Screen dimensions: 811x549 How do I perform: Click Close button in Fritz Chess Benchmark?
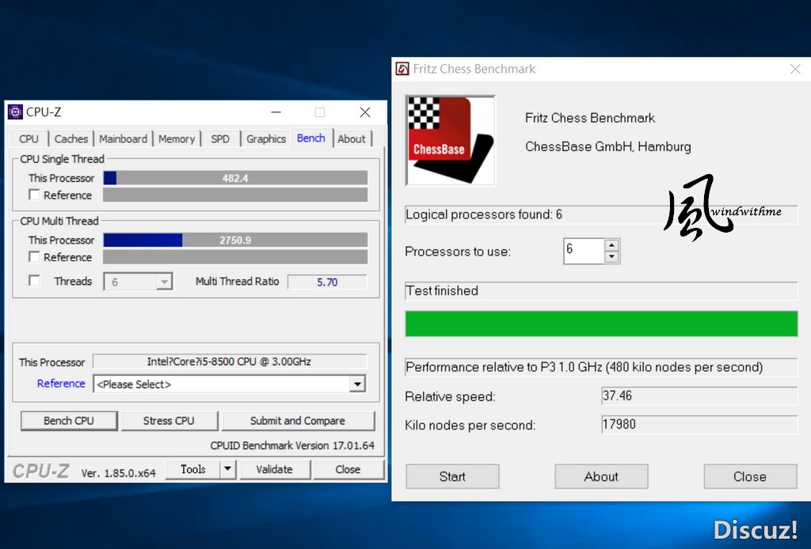click(750, 476)
